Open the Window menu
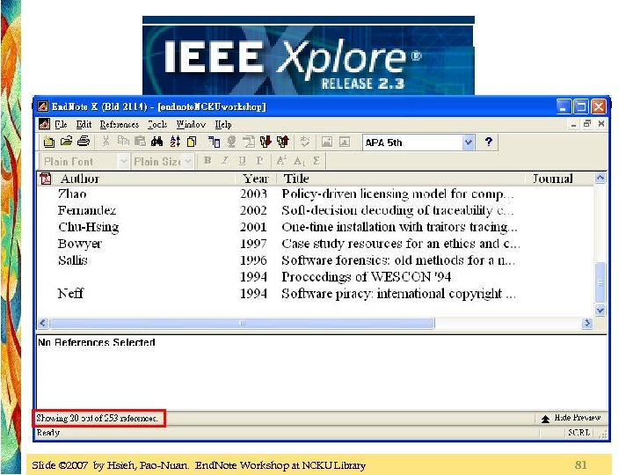The image size is (633, 475). 191,124
